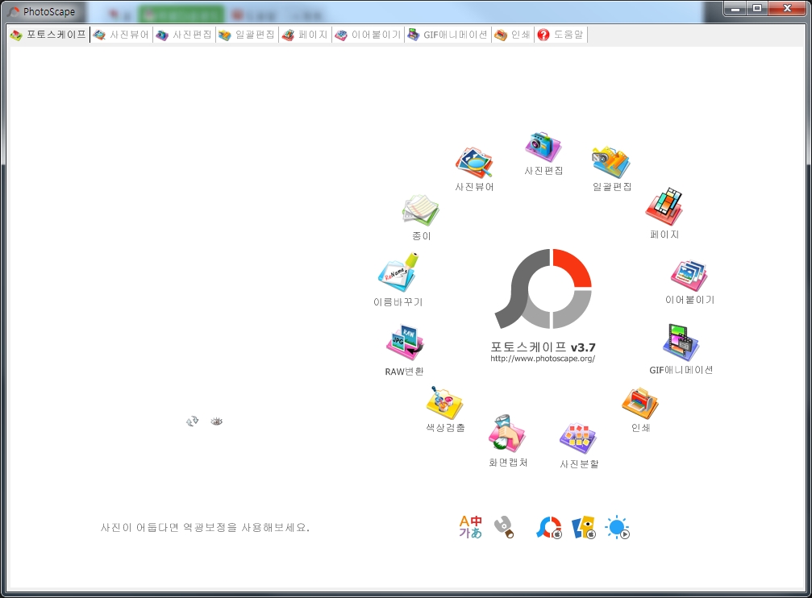
Task: Switch to the 이어붙이기 tab
Action: (x=368, y=35)
